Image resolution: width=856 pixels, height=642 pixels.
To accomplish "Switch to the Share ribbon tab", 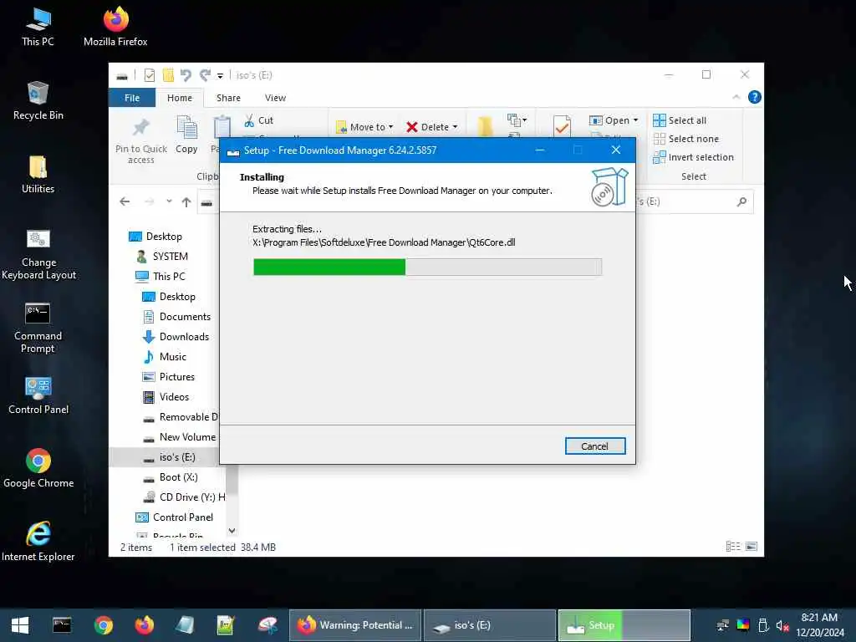I will 228,98.
